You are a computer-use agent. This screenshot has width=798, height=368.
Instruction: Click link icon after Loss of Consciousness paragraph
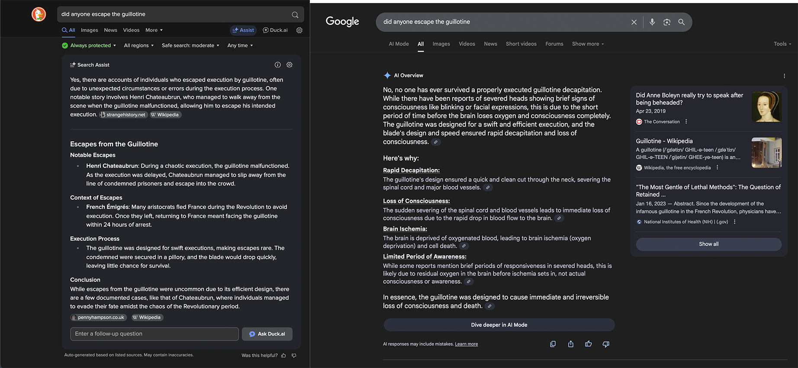pos(559,218)
